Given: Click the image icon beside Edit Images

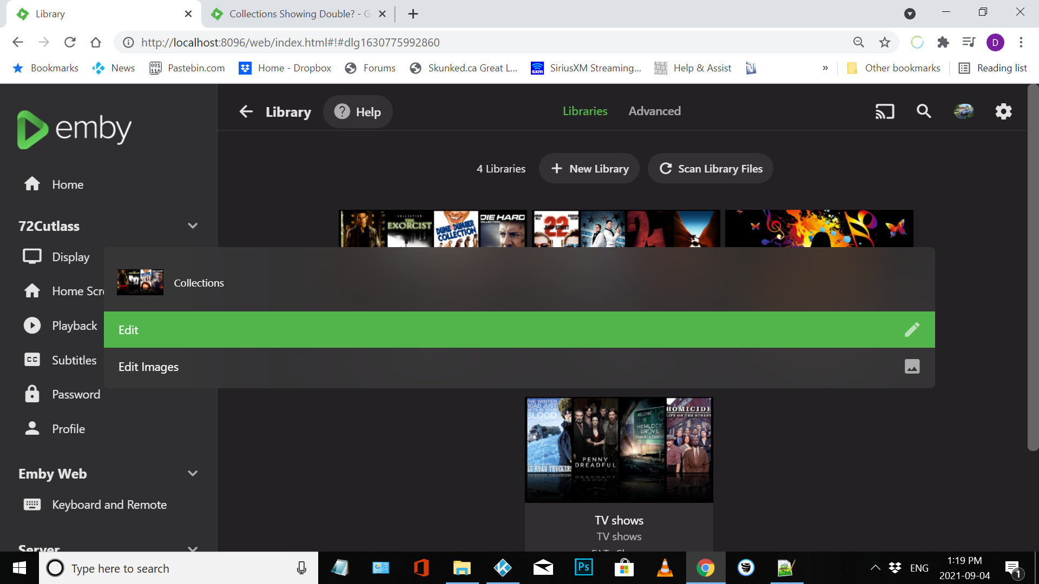Looking at the screenshot, I should pos(912,366).
